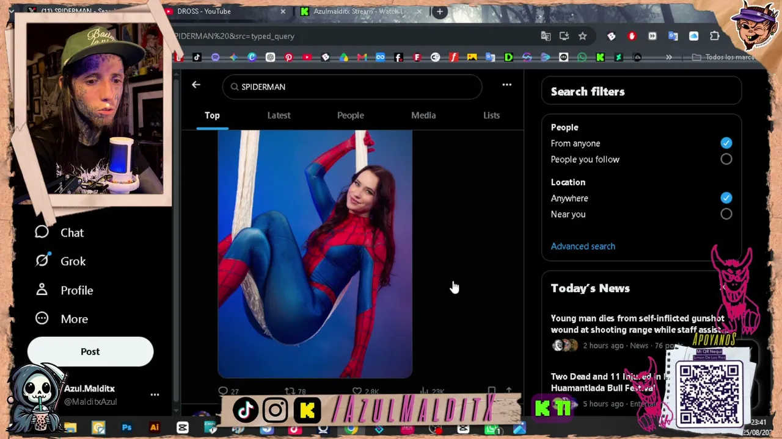Close the Azulmalditx Stream tab
Viewport: 782px width, 439px height.
[x=419, y=11]
